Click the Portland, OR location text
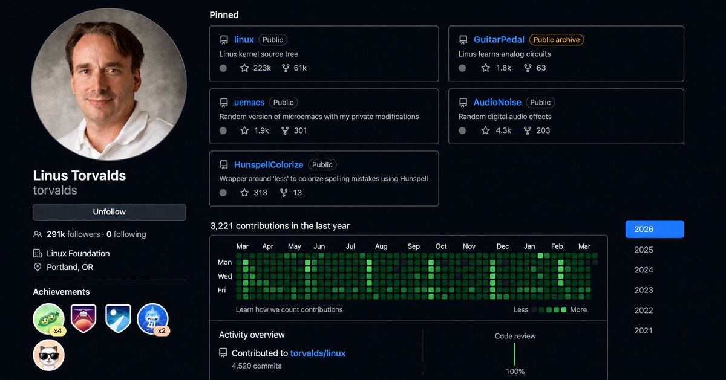Image resolution: width=726 pixels, height=380 pixels. tap(70, 268)
